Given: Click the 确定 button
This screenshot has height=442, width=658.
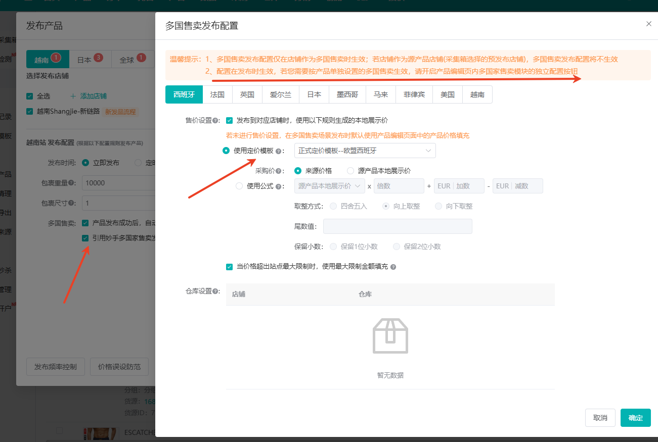Looking at the screenshot, I should click(636, 418).
